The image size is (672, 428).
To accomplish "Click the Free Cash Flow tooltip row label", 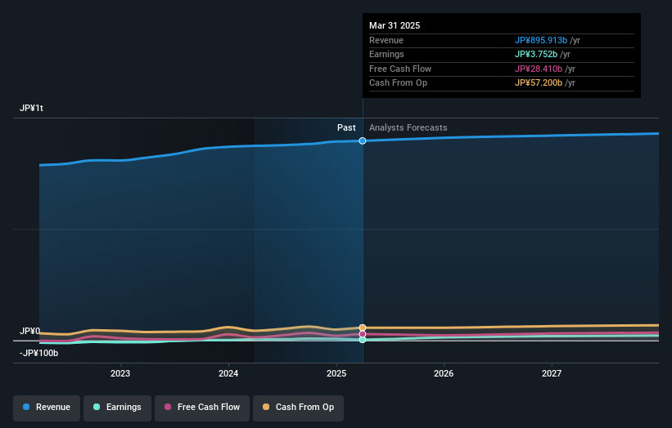I will point(400,69).
